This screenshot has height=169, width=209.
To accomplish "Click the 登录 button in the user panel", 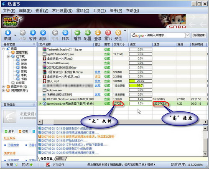I will pos(10,131).
